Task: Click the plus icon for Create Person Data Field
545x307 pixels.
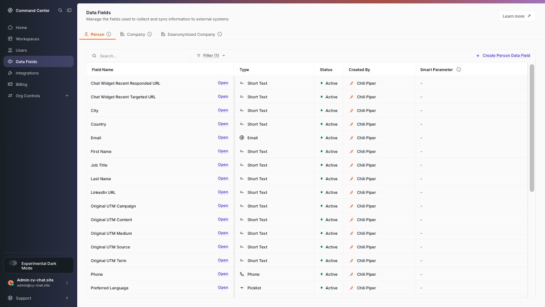Action: [477, 56]
